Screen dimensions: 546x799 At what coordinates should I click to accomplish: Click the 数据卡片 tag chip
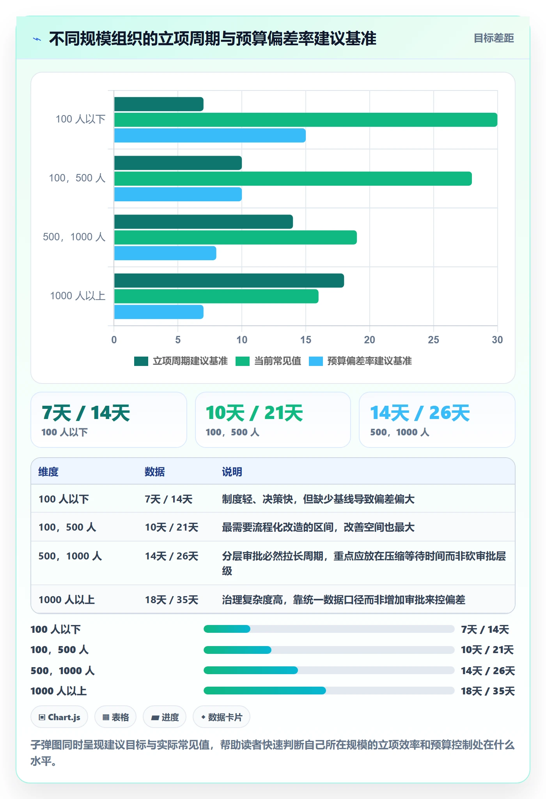coord(222,717)
